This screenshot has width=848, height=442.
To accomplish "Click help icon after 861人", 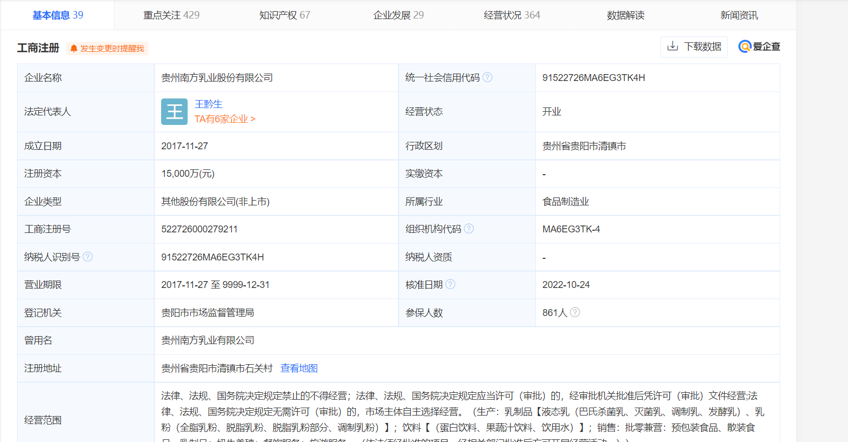I will (x=575, y=312).
